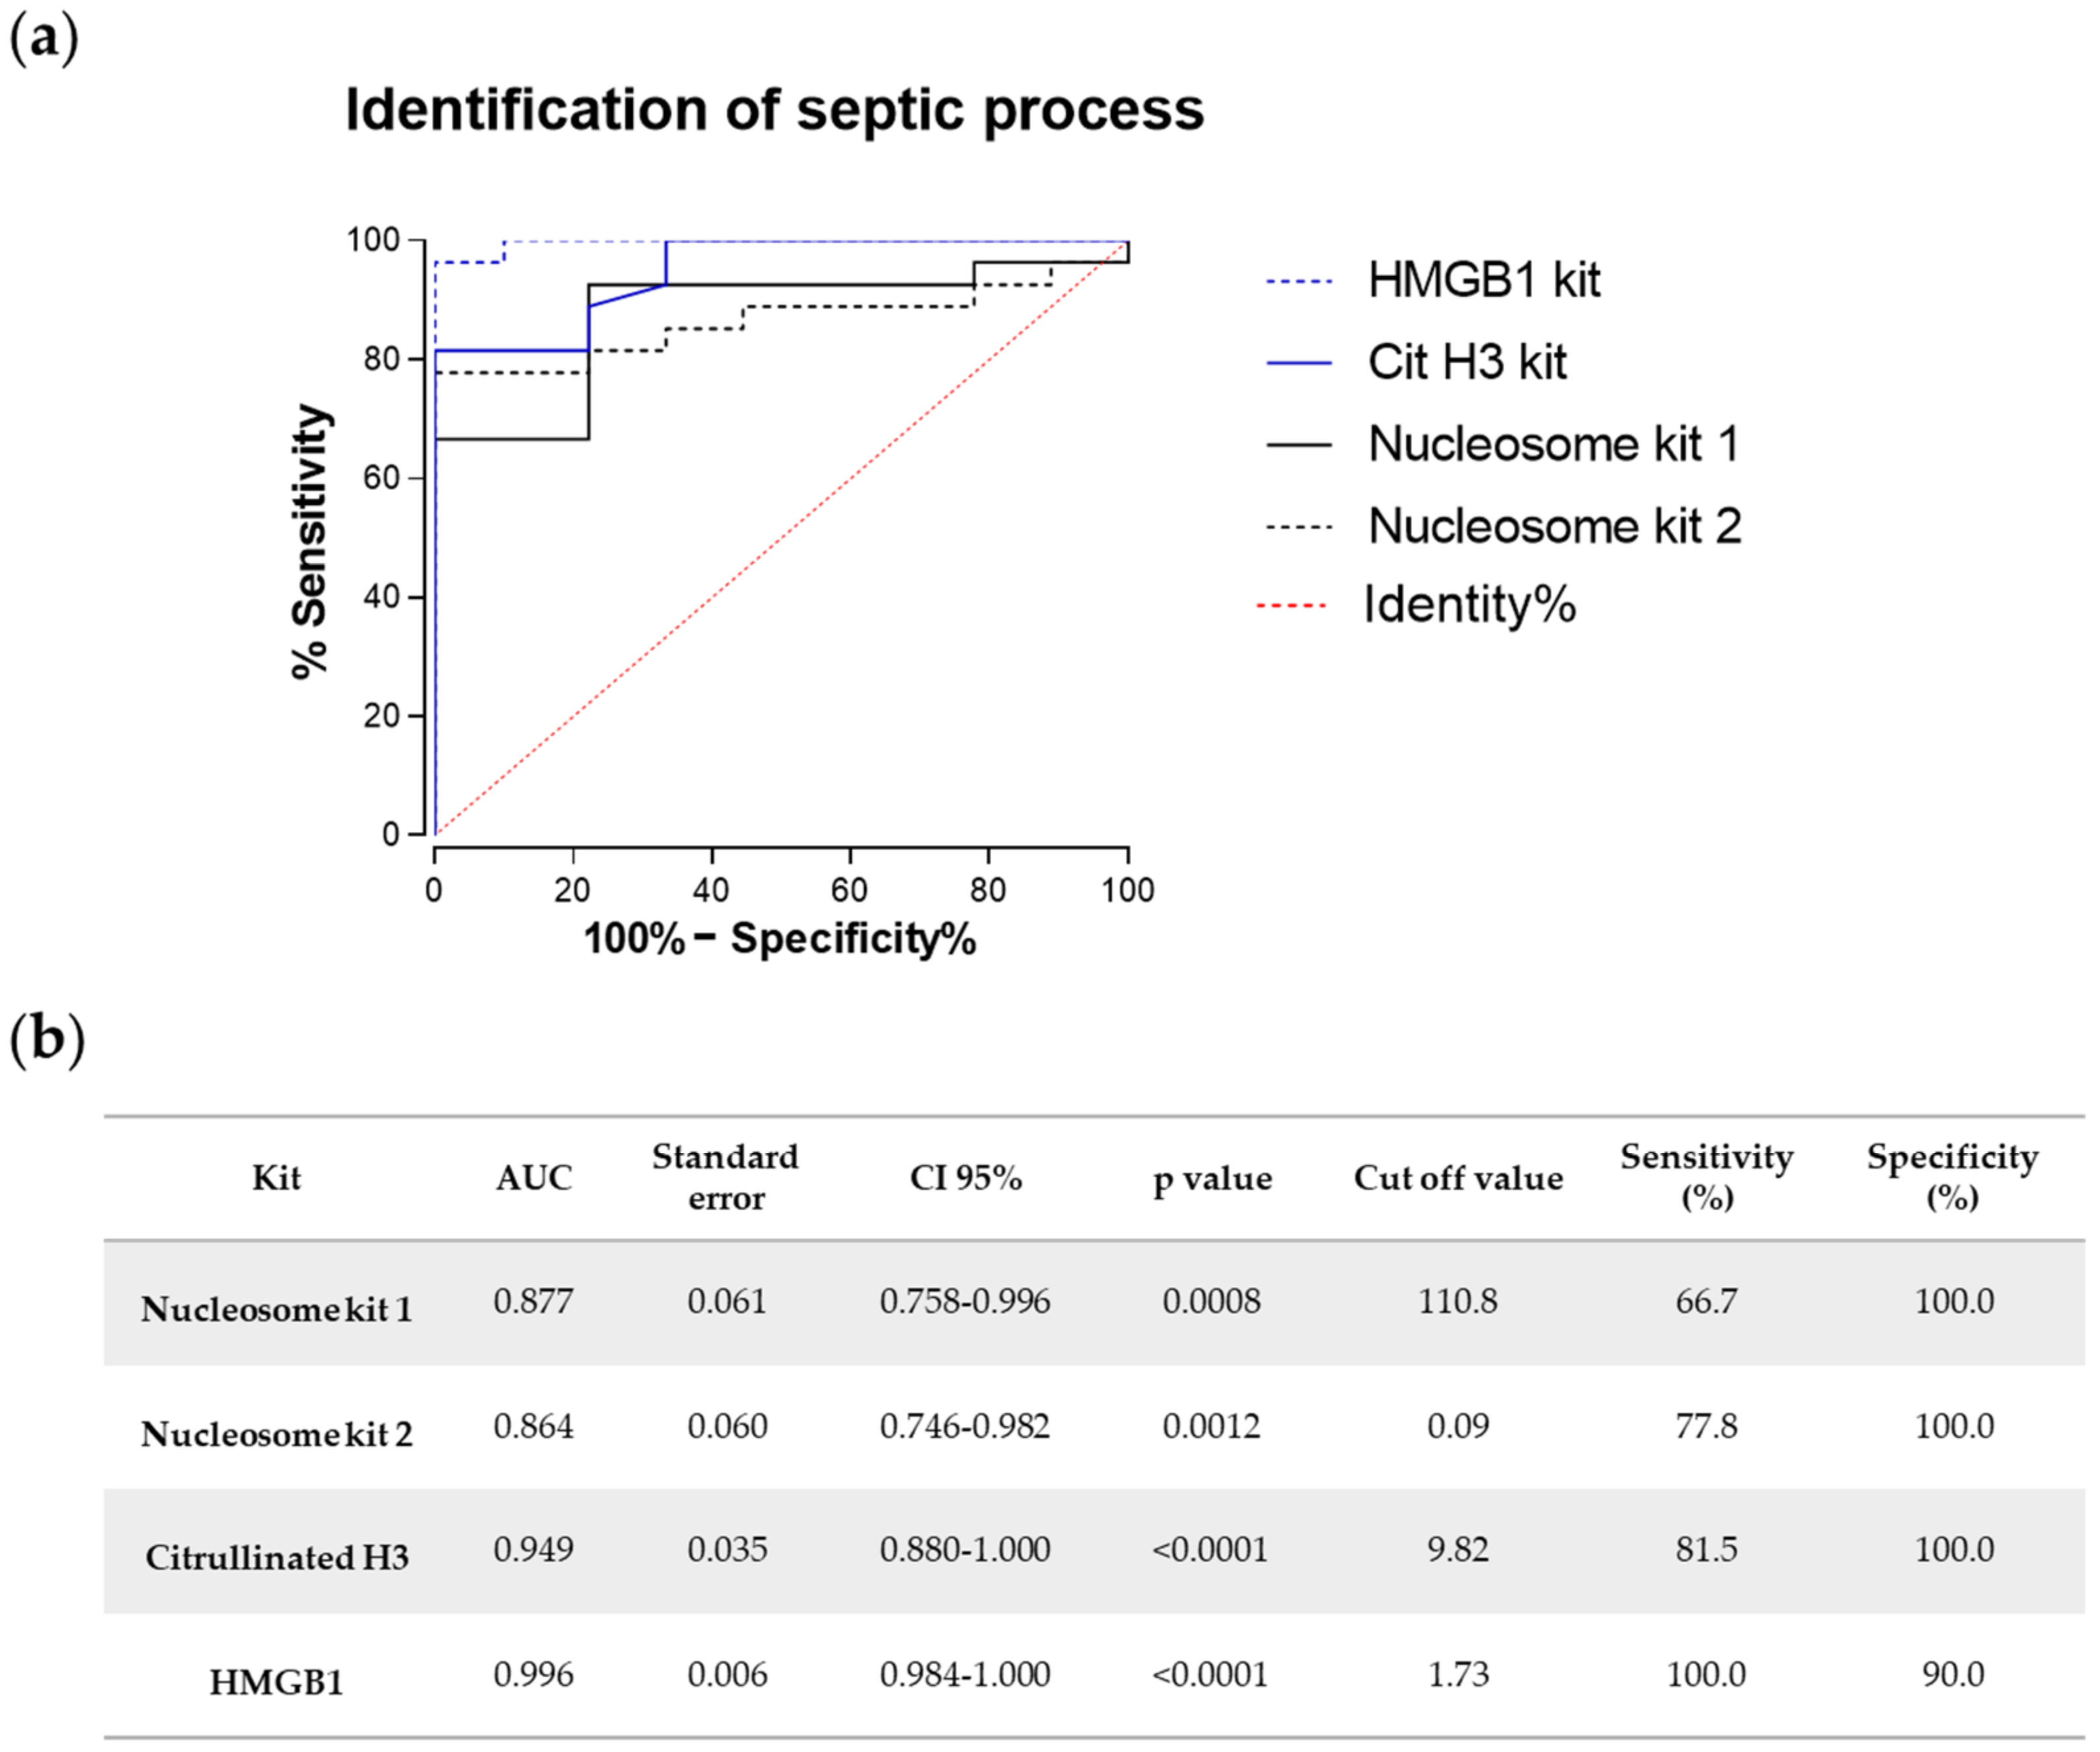Click the panel (b) label

(x=46, y=1040)
